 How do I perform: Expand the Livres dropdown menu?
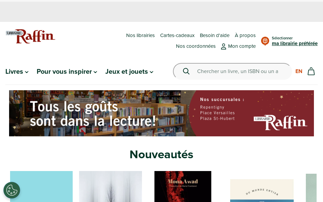16,71
